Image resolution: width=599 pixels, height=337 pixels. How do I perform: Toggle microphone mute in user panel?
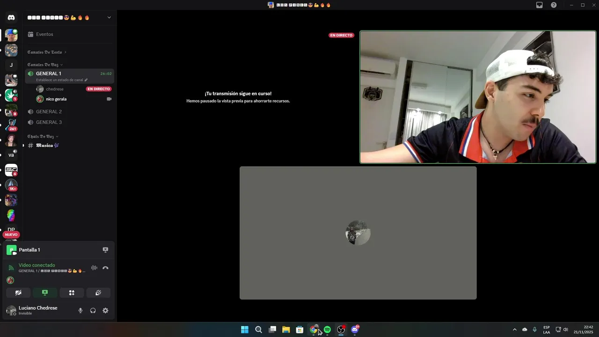80,310
